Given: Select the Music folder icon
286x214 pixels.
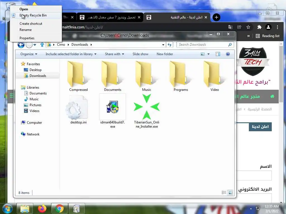Looking at the screenshot, I should [x=147, y=76].
